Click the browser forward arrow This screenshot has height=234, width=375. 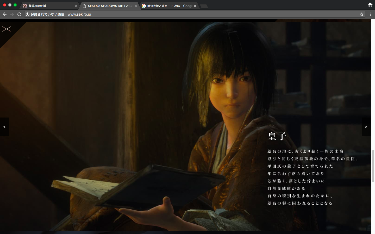pos(12,14)
